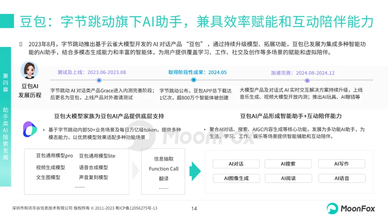
Task: Click the AI对话 box
Action: tap(236, 164)
